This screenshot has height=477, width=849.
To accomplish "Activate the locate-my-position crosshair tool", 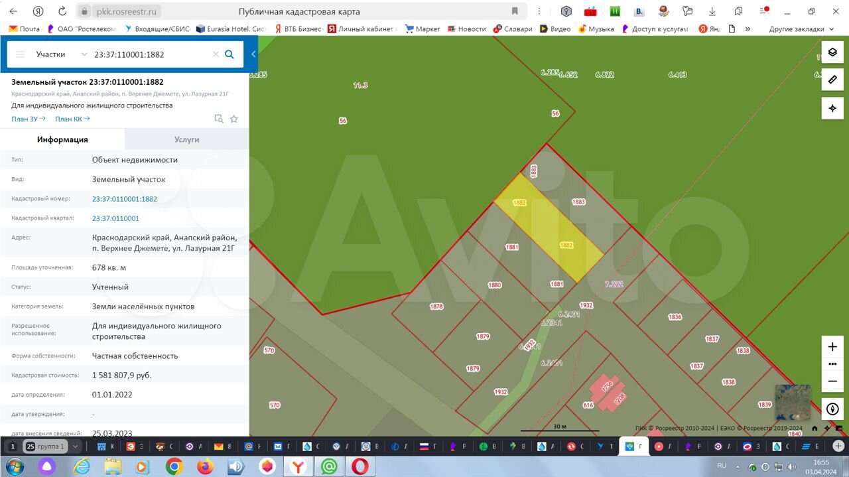I will (832, 108).
